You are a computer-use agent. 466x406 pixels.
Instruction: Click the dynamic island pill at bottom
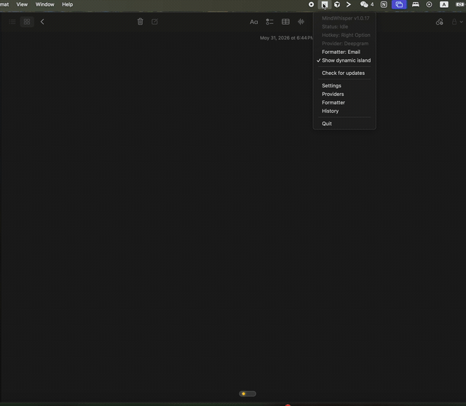click(248, 394)
